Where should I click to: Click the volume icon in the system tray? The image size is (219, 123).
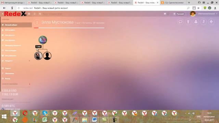[x=189, y=113]
